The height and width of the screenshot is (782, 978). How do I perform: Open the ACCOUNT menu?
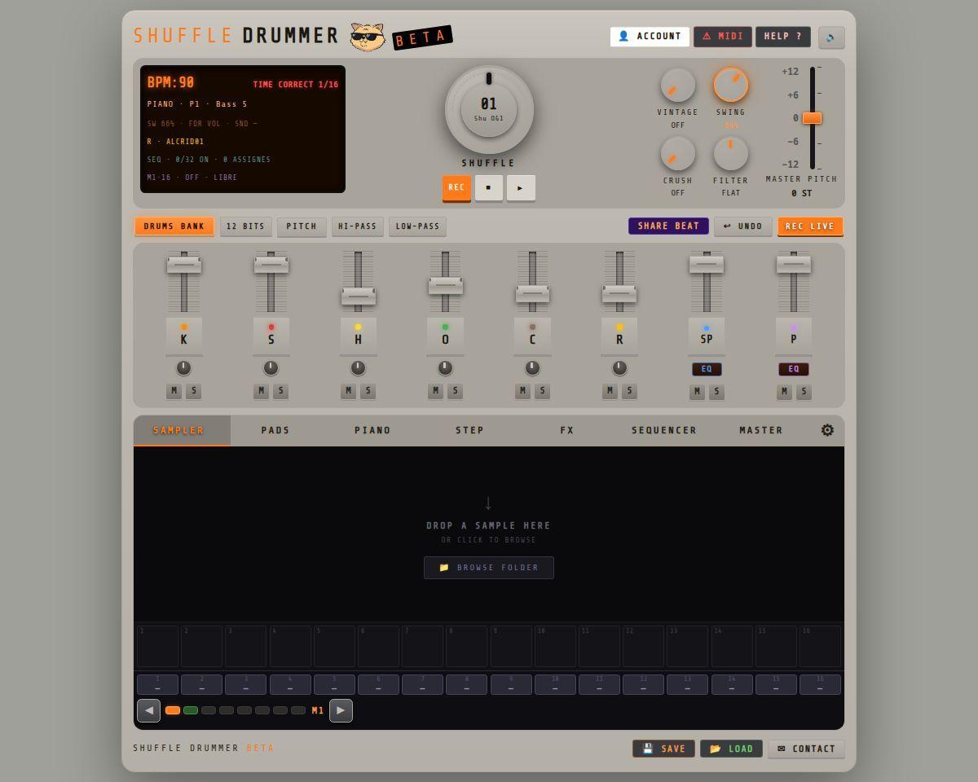(650, 37)
